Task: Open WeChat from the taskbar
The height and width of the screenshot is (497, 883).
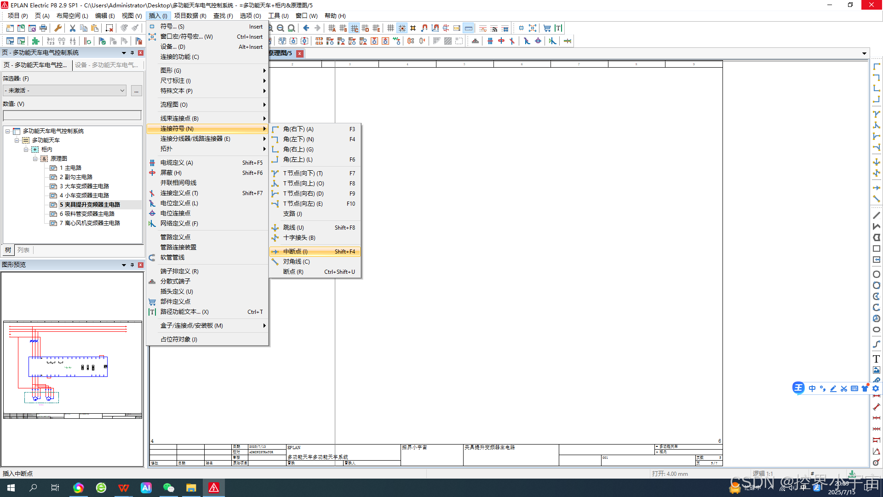Action: coord(169,488)
